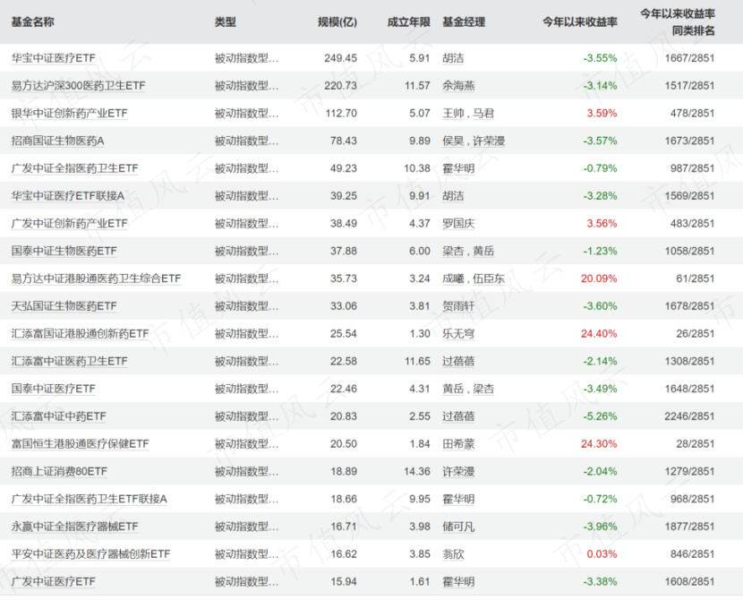
Task: Open fund link 华宝中证医疗ETF
Action: tap(54, 58)
